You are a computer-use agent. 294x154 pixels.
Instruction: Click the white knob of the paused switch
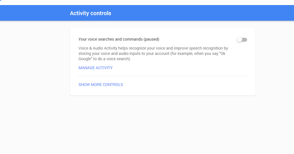pyautogui.click(x=240, y=40)
